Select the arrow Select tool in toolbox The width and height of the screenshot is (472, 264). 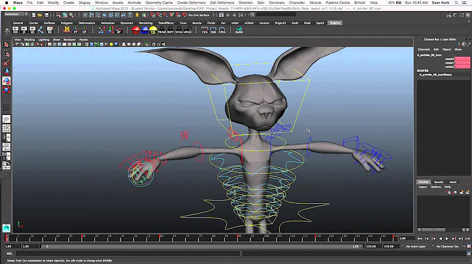point(7,44)
